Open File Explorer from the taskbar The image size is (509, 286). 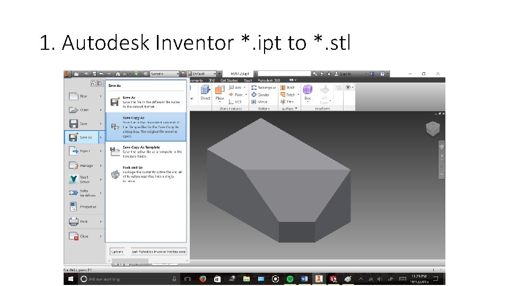(247, 279)
